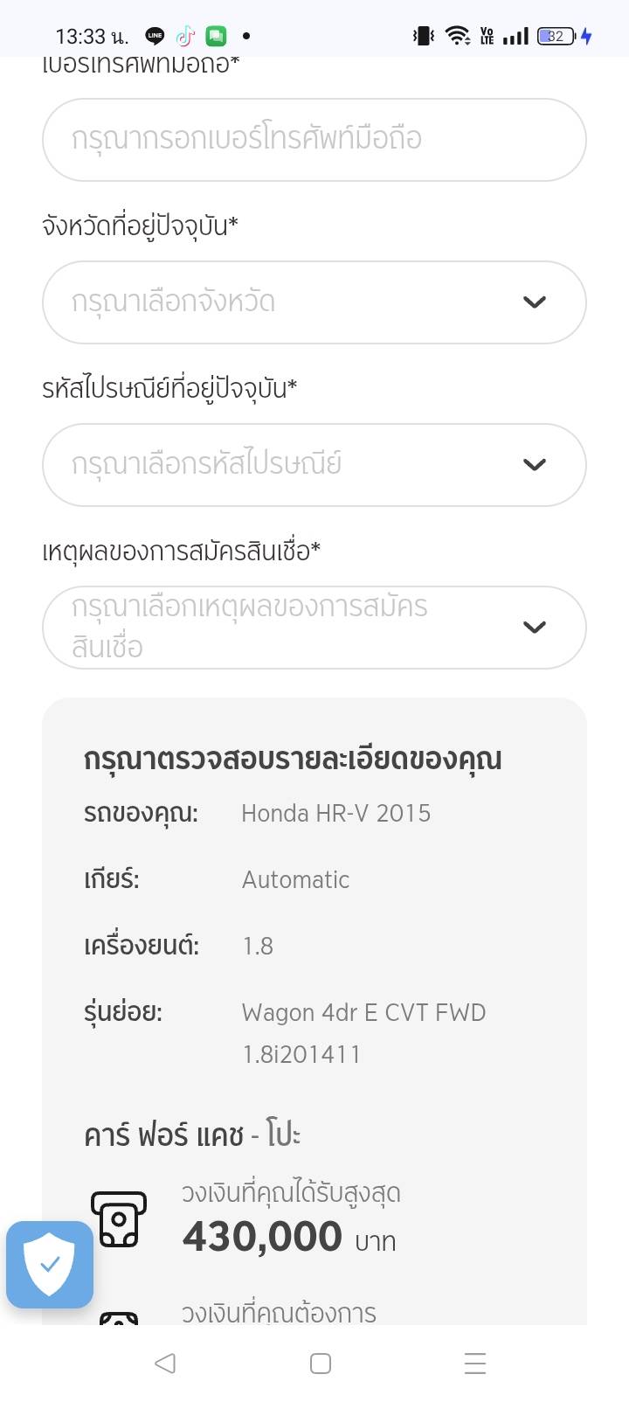Expand loan reason list using chevron arrow
629x1402 pixels.
(534, 628)
